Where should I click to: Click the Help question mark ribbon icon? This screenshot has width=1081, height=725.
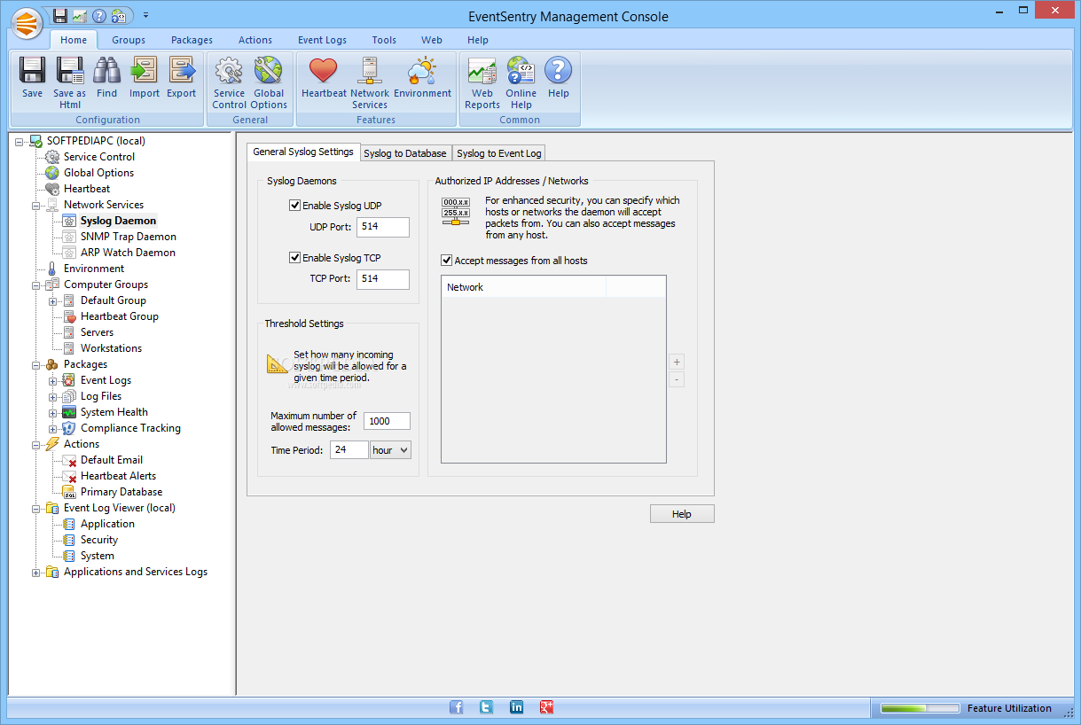click(558, 77)
